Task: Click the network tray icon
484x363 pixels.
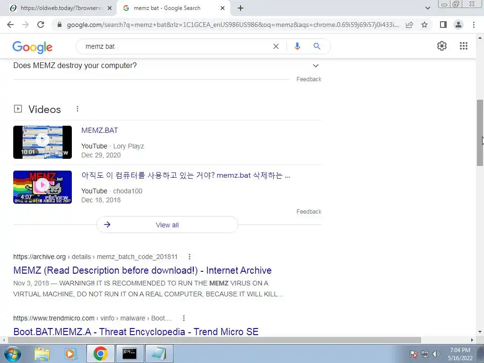Action: 425,354
